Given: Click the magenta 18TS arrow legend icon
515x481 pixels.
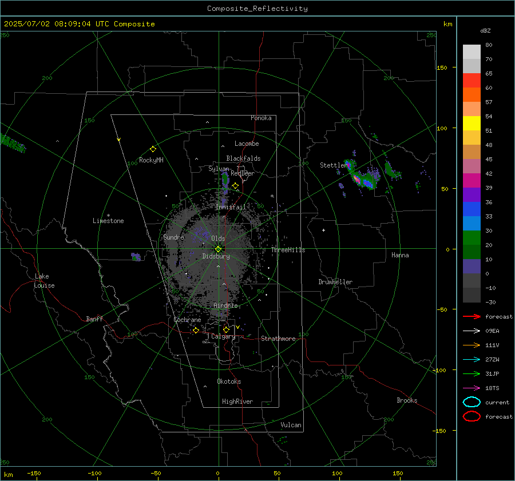Looking at the screenshot, I should (x=472, y=388).
